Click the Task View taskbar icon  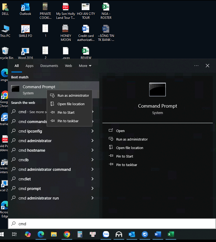14,234
